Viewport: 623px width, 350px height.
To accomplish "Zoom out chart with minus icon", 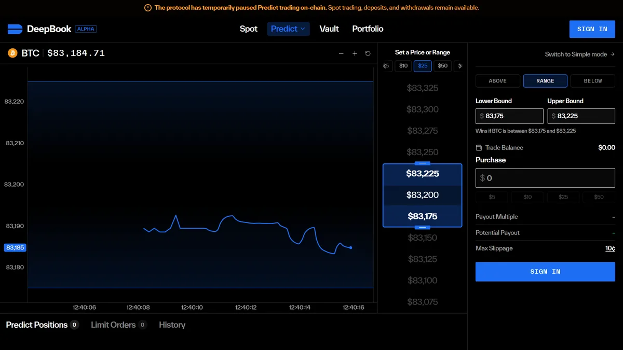I will (341, 53).
